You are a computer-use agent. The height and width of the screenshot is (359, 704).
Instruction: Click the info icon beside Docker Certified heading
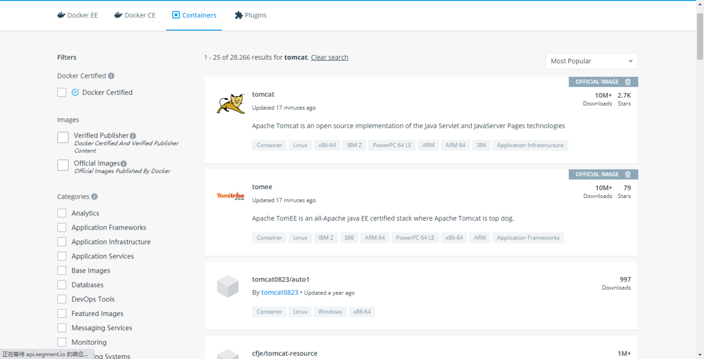(x=111, y=76)
